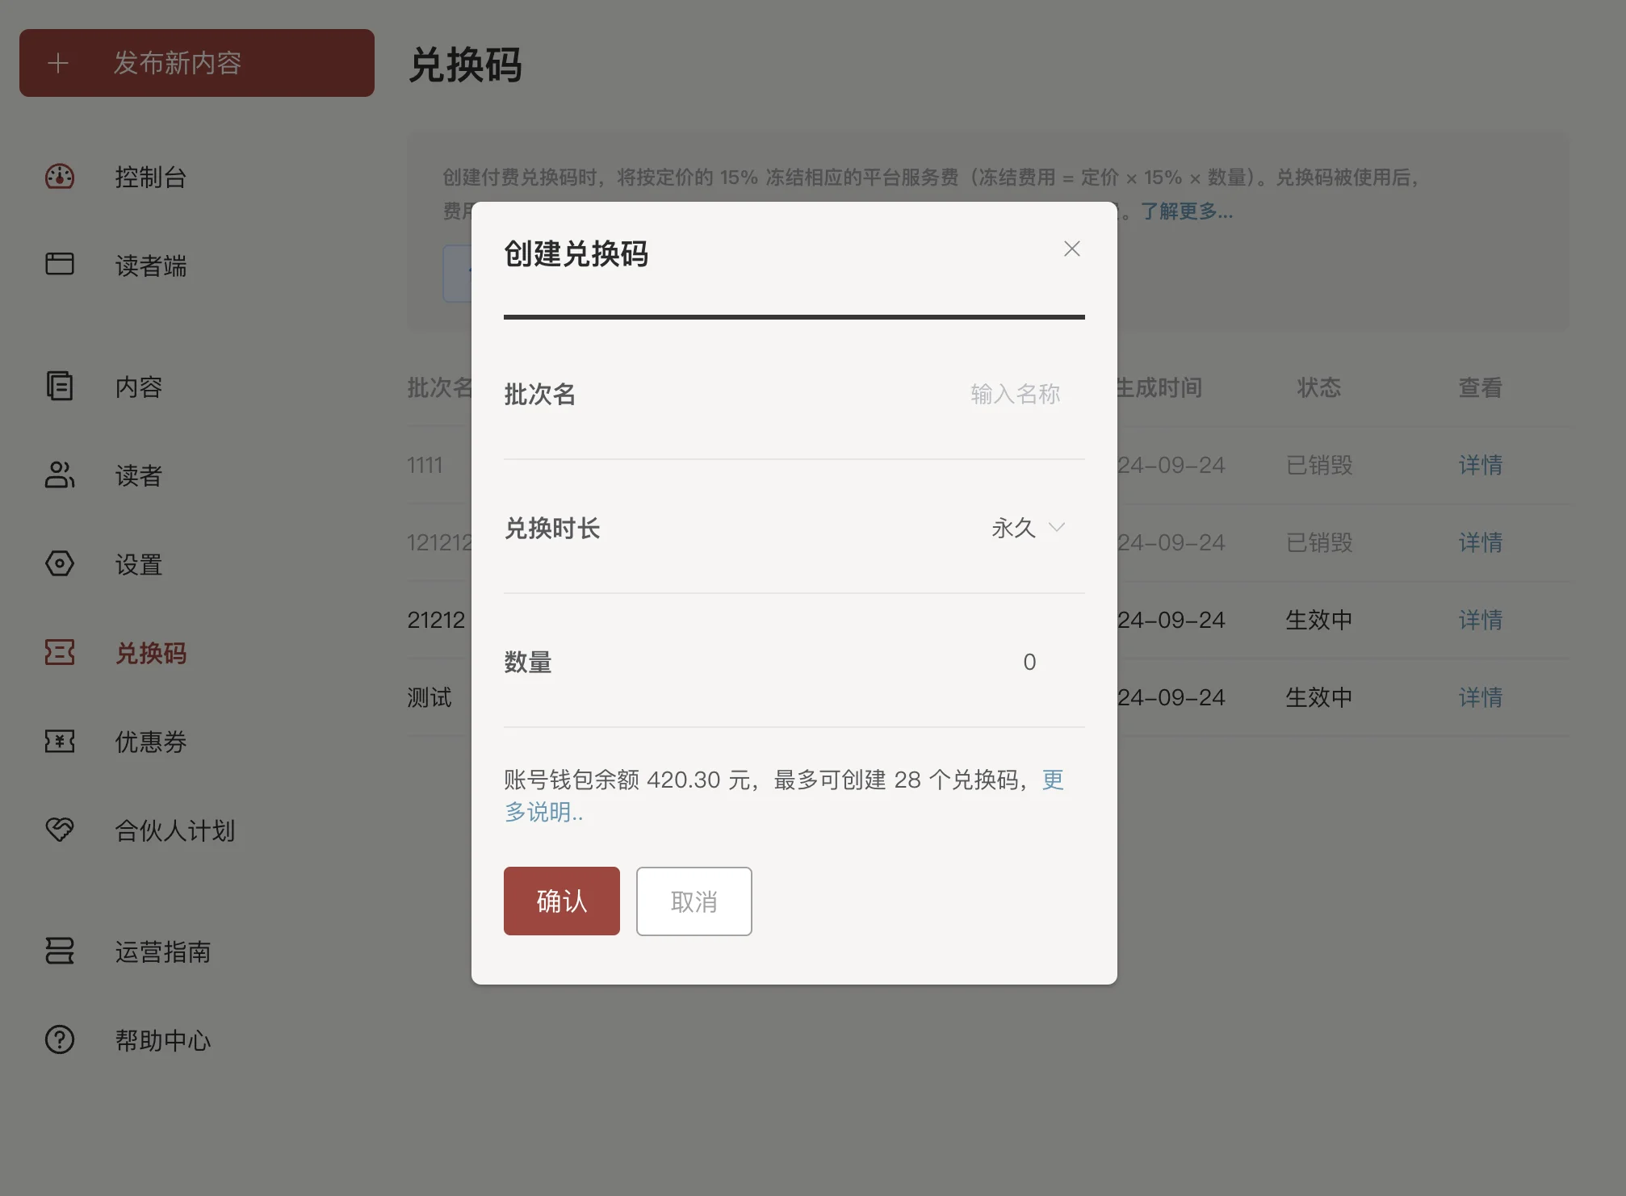Screen dimensions: 1626x1196
Task: Click the redeem code ticket icon
Action: (x=60, y=652)
